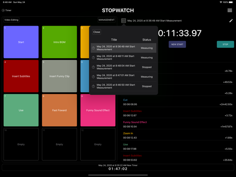The image size is (236, 177).
Task: Tap the gray Insert Funny Clip tile
Action: 59,76
